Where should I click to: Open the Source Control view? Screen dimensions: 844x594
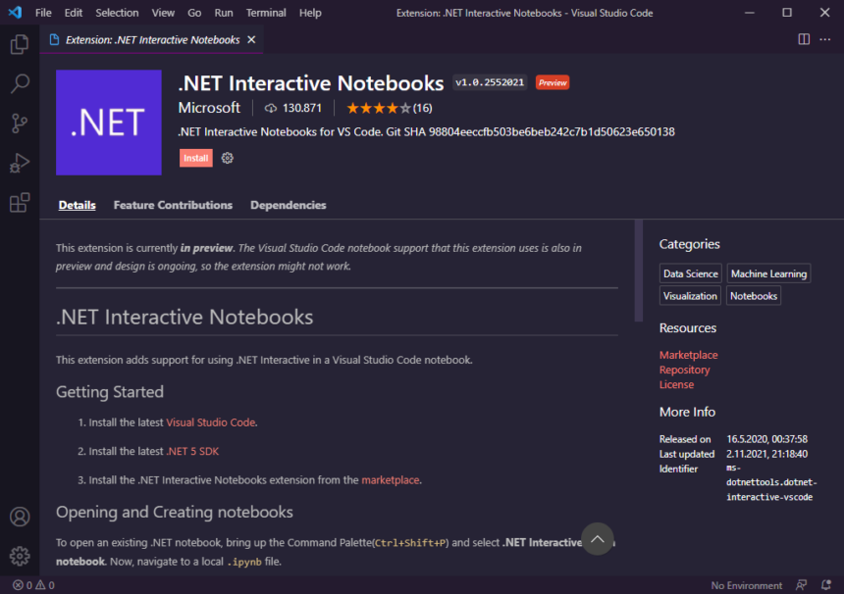pyautogui.click(x=21, y=124)
